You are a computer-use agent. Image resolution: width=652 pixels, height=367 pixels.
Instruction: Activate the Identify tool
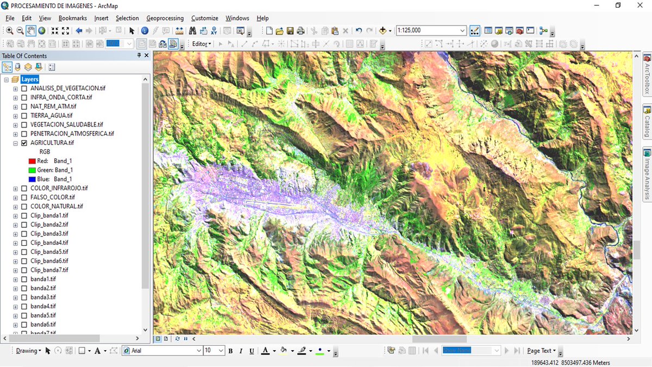[145, 30]
